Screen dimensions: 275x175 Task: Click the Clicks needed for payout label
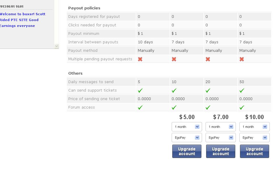(x=92, y=25)
